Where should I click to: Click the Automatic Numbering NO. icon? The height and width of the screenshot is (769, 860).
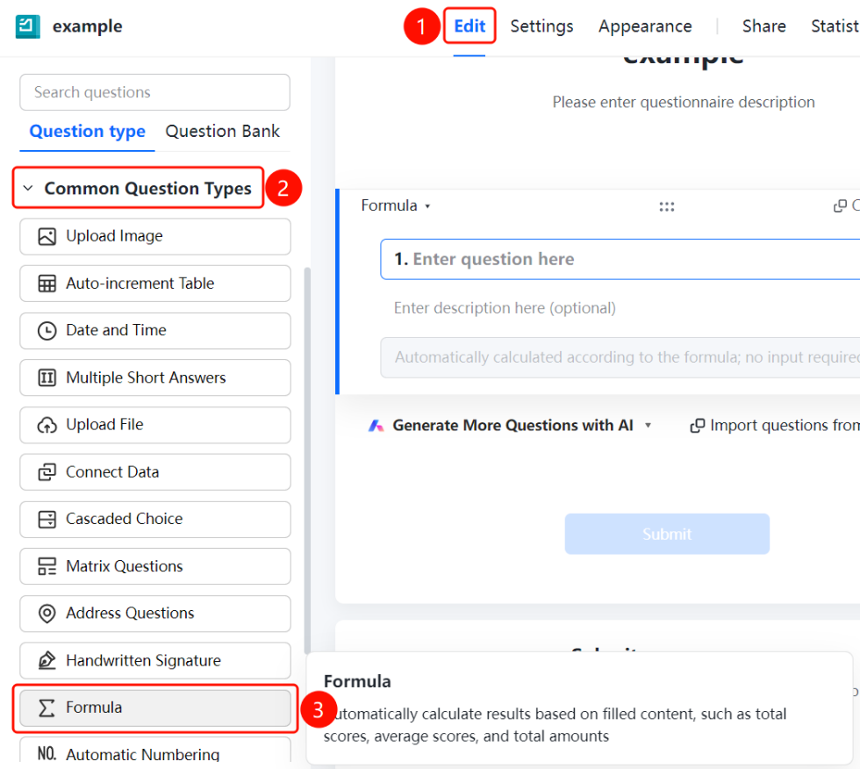click(x=47, y=754)
